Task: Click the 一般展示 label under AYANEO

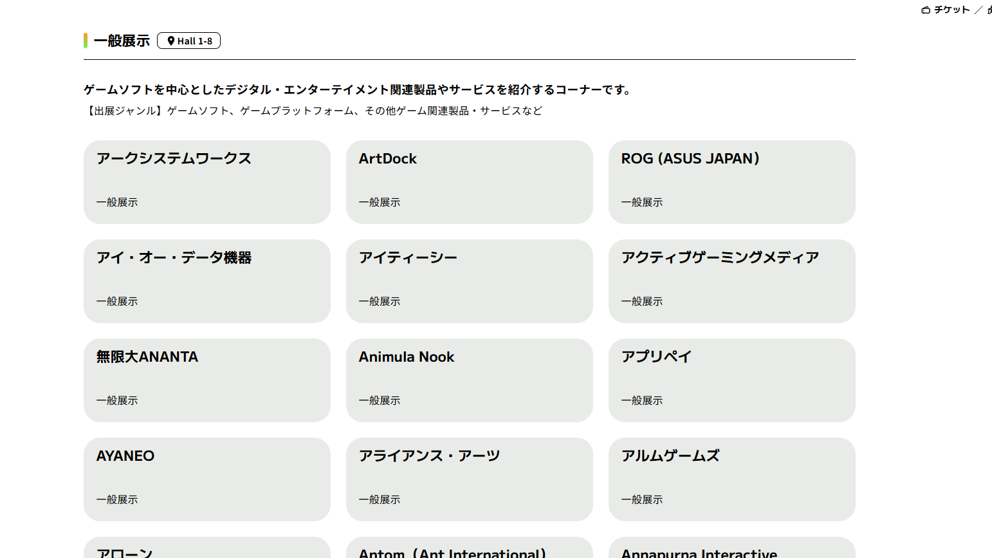Action: (x=117, y=499)
